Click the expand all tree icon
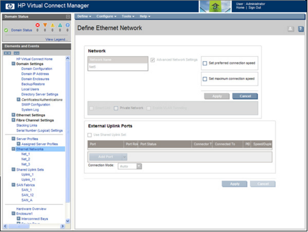Image resolution: width=308 pixels, height=232 pixels. [x=7, y=53]
